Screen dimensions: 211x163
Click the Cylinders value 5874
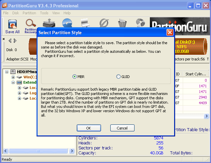pos(158,138)
